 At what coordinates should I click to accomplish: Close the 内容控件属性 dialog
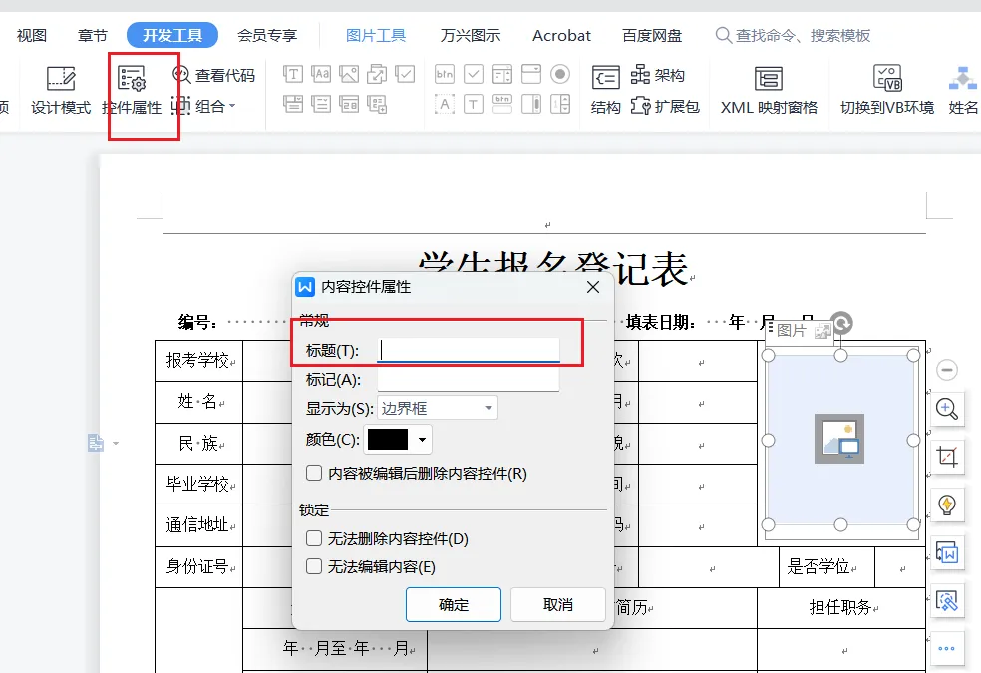593,287
